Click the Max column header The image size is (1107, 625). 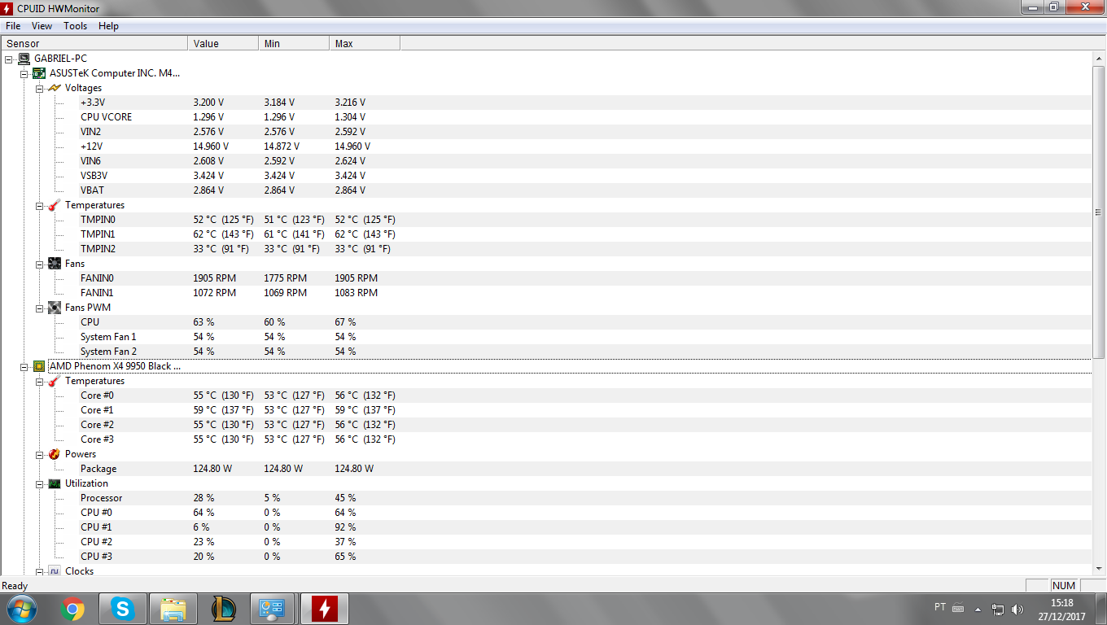point(365,43)
